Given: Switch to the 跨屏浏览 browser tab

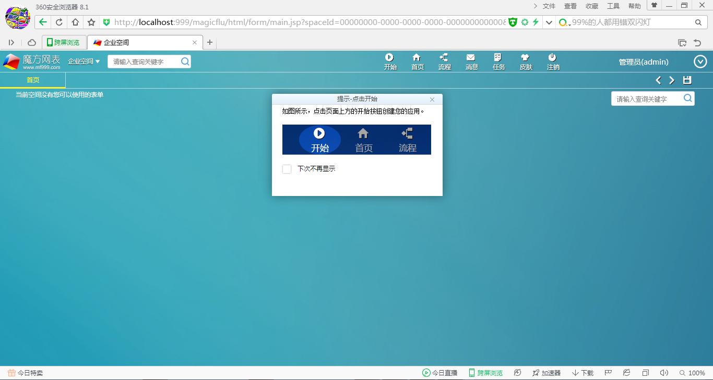Looking at the screenshot, I should (x=64, y=43).
